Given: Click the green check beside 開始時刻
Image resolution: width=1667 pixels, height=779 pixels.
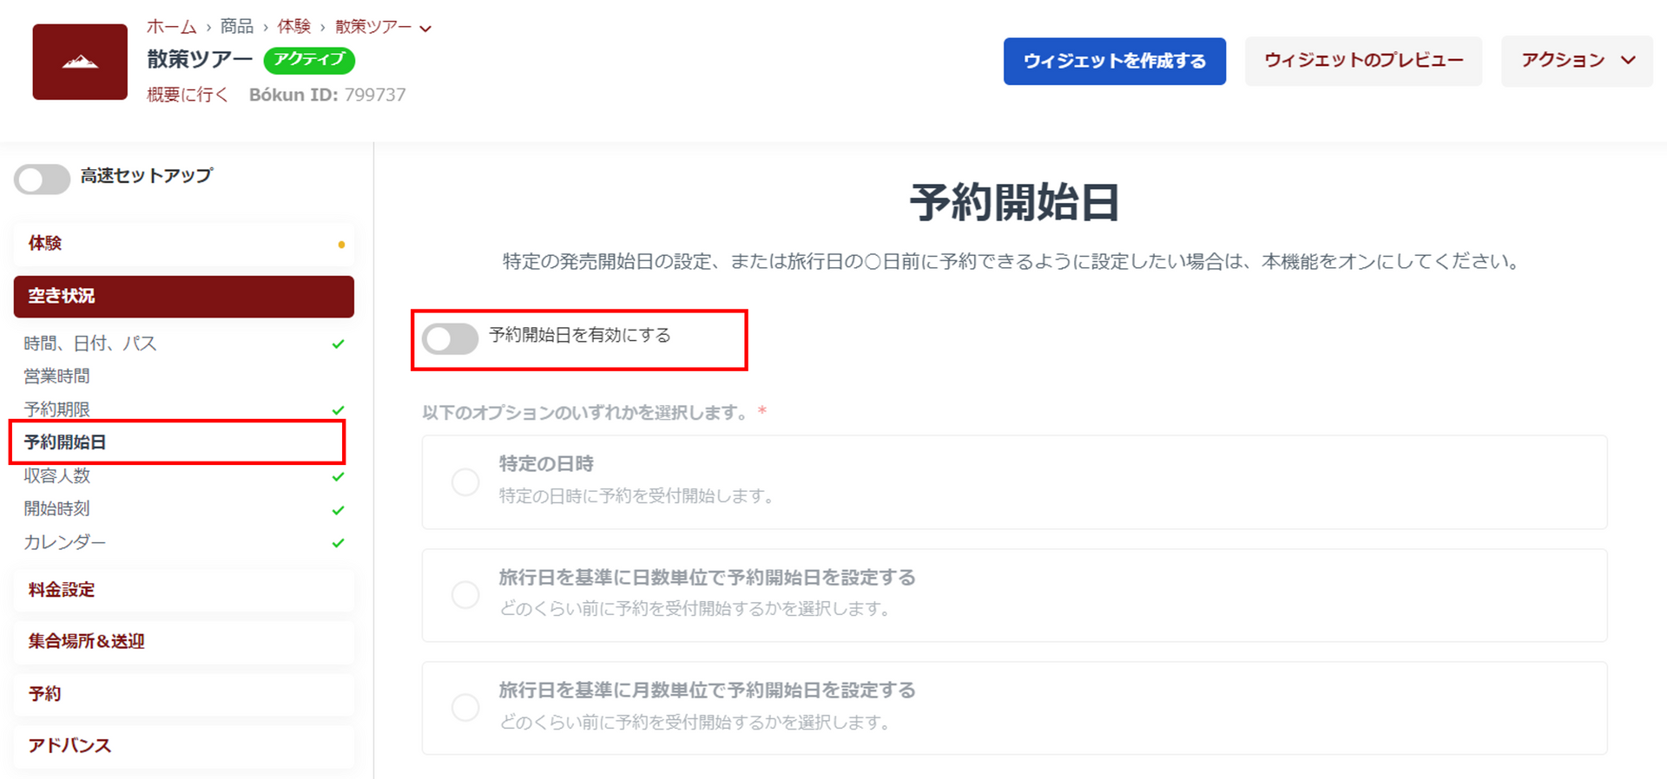Looking at the screenshot, I should (x=338, y=510).
